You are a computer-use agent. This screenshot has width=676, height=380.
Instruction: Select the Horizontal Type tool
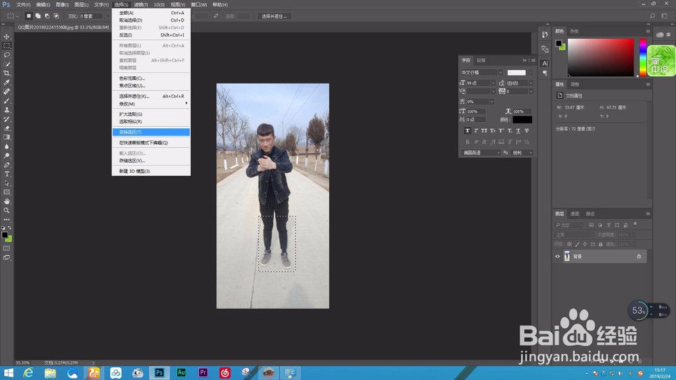[7, 174]
